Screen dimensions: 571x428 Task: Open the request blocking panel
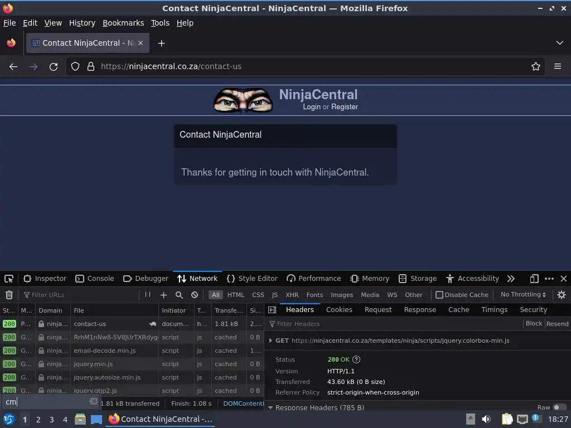pyautogui.click(x=195, y=295)
